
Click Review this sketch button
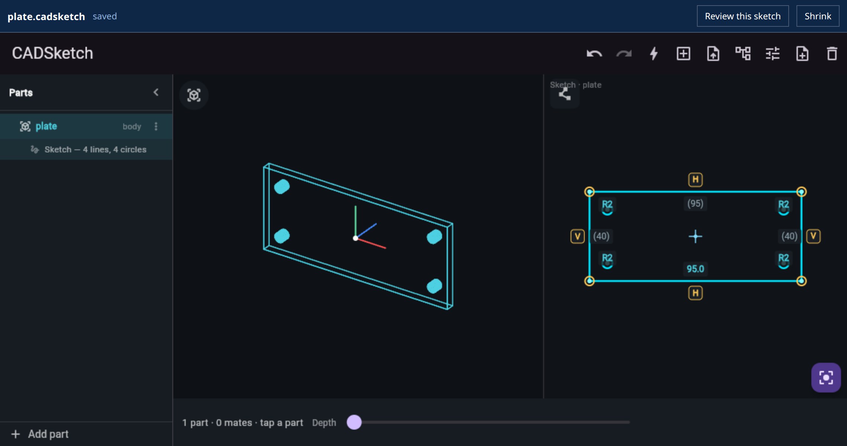tap(743, 16)
